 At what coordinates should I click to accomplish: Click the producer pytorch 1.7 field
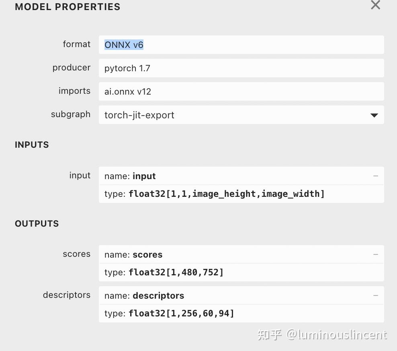(x=241, y=68)
